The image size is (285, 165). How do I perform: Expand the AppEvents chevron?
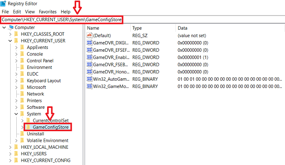click(x=16, y=48)
